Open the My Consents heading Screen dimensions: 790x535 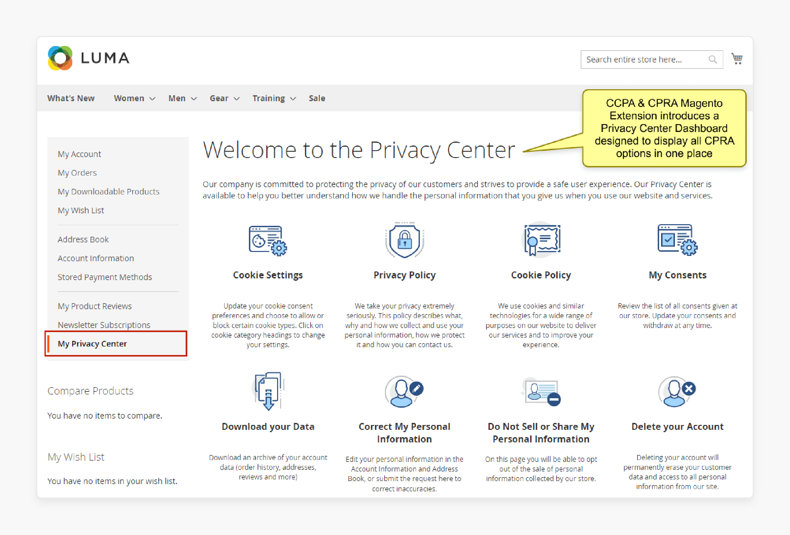pyautogui.click(x=678, y=275)
